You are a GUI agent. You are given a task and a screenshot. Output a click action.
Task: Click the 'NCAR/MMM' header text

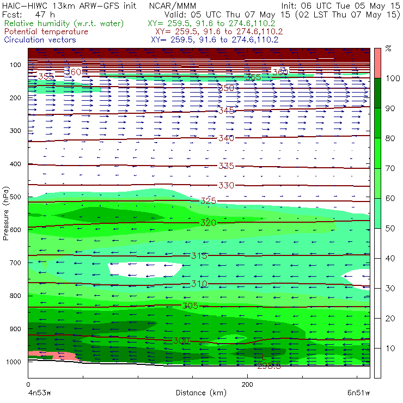point(173,6)
